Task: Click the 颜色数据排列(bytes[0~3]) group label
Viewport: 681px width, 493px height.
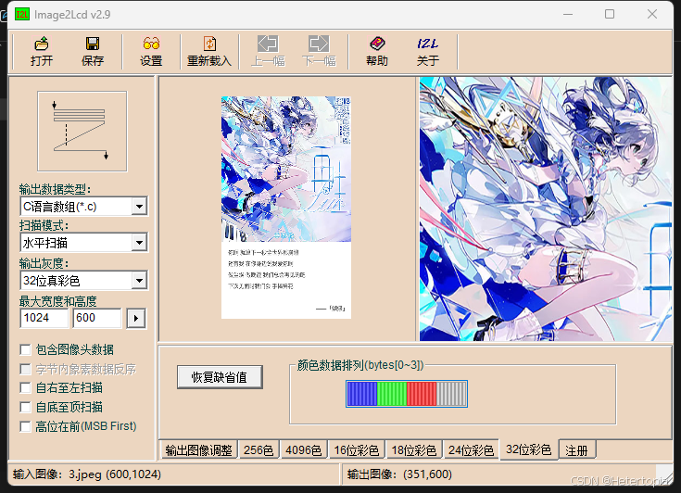Action: tap(360, 365)
